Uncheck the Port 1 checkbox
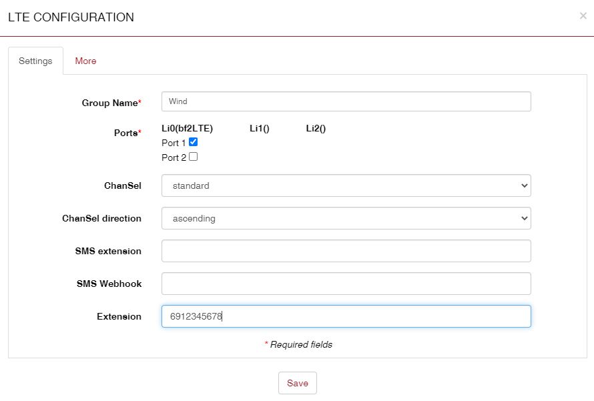 (194, 142)
